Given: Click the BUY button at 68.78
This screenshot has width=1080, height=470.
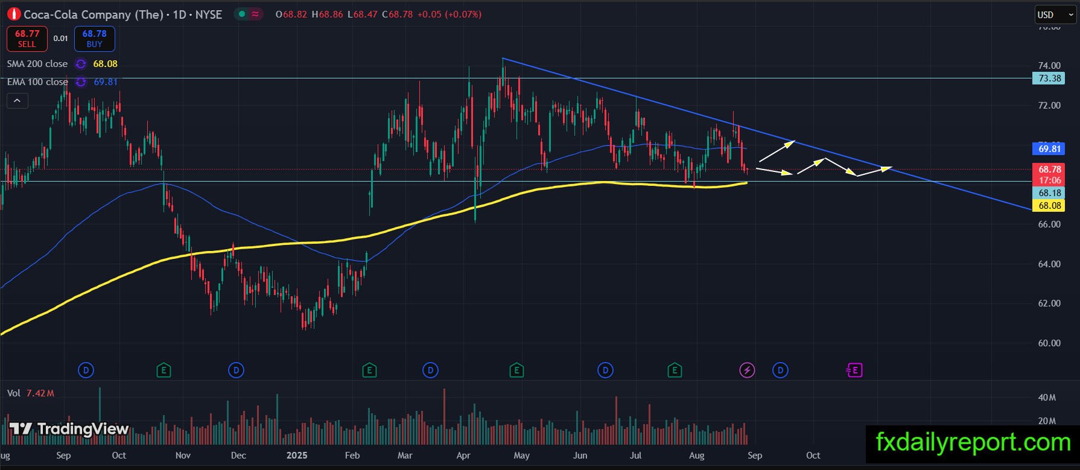Looking at the screenshot, I should [95, 39].
